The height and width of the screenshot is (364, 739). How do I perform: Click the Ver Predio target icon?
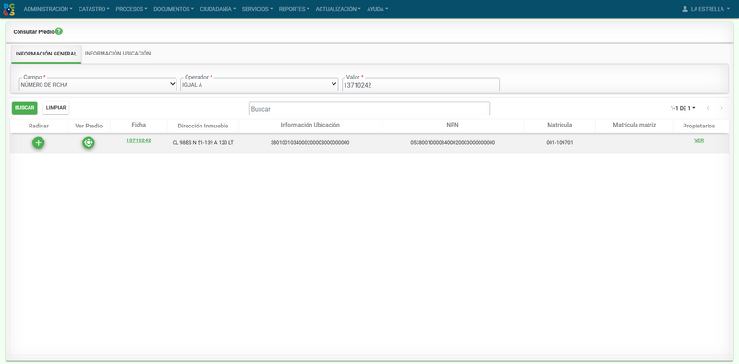click(89, 142)
